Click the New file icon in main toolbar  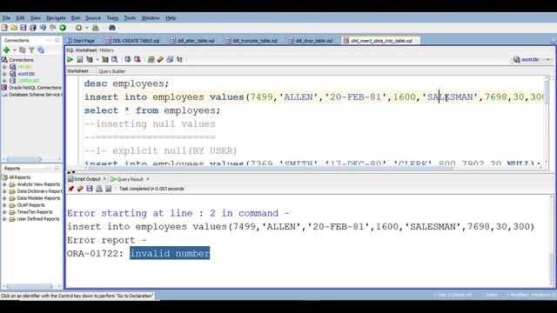point(4,28)
